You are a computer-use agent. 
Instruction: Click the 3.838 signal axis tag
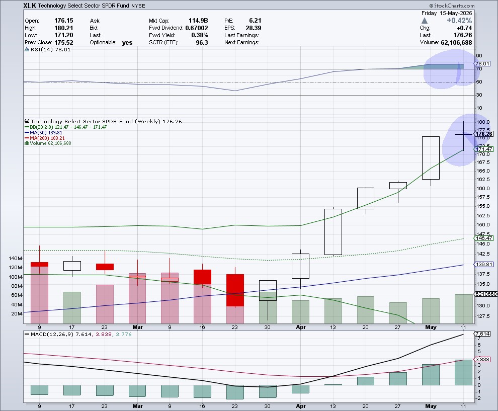pos(482,360)
